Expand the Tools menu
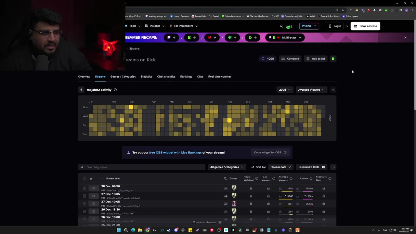This screenshot has height=234, width=416. point(133,26)
